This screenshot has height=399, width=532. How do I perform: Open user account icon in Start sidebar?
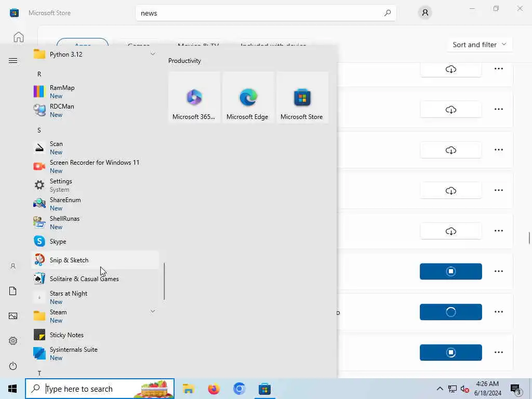tap(13, 266)
